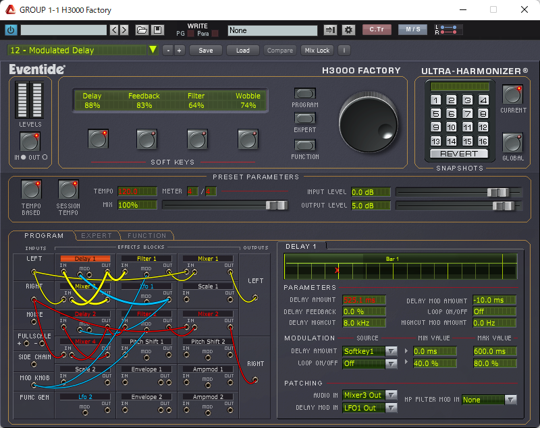Switch to the PROGRAM tab

(44, 235)
